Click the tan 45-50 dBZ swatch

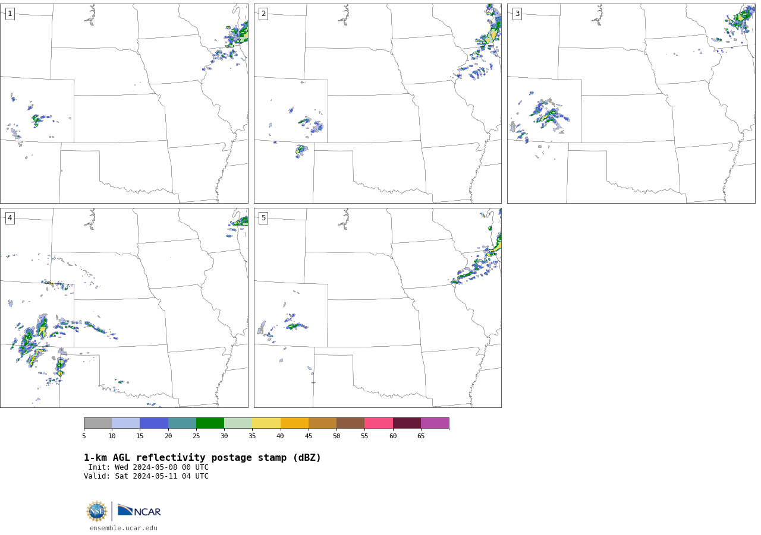click(x=322, y=423)
